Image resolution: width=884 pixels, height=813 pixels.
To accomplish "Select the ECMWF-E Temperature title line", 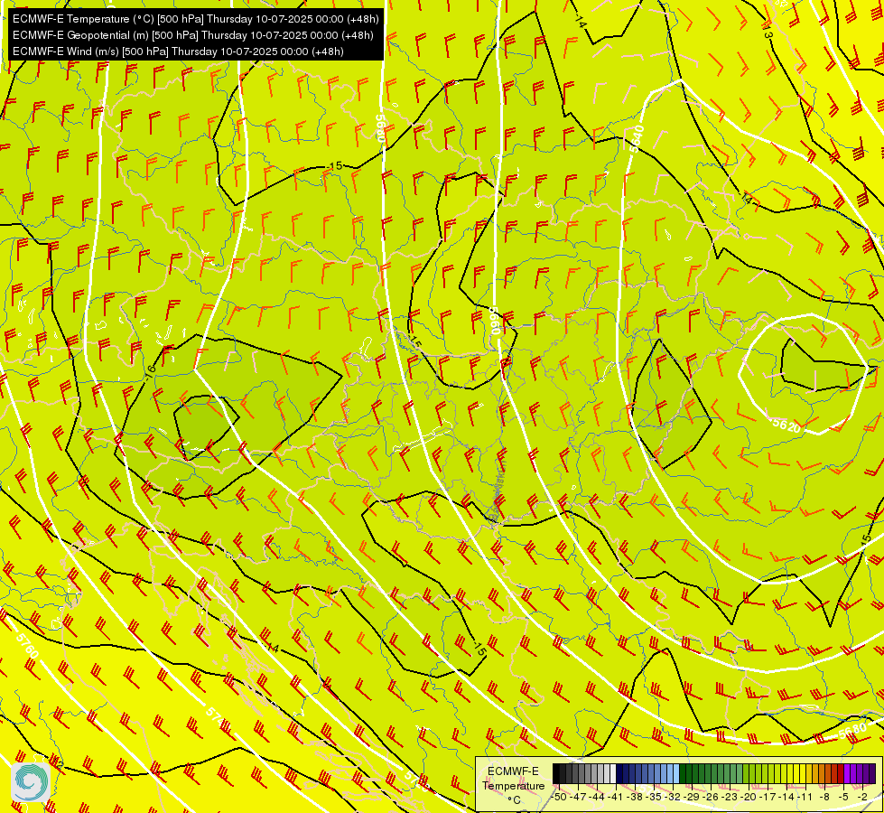I will coord(195,19).
